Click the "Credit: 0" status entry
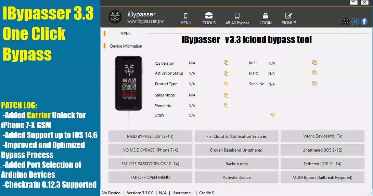373x196 pixels. coord(207,193)
